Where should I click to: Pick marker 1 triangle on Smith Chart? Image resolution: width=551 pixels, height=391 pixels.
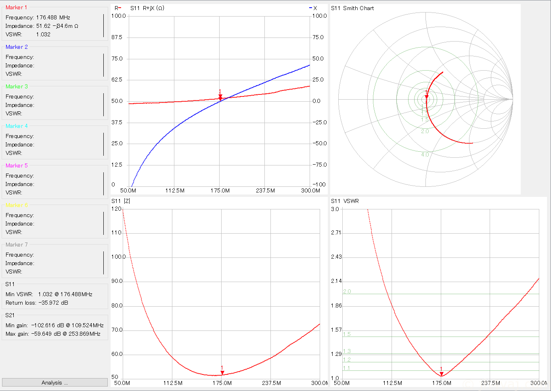pos(427,96)
